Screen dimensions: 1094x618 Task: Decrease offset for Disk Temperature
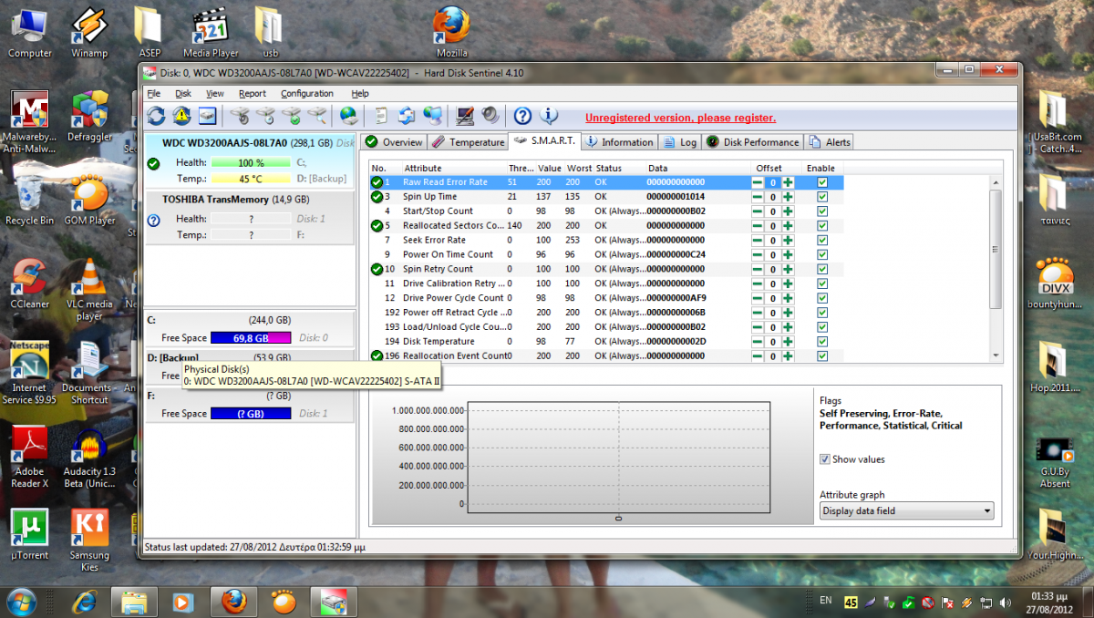(758, 341)
